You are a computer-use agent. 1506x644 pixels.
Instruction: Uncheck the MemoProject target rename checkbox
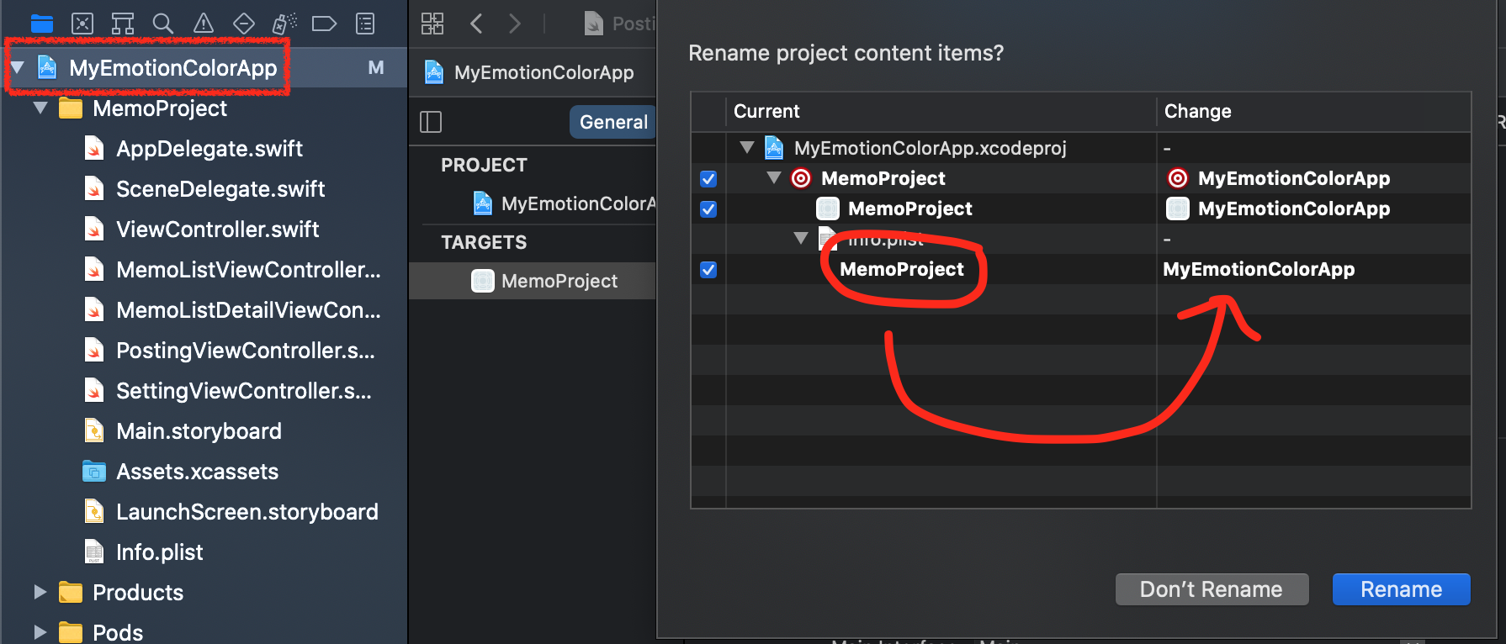pyautogui.click(x=708, y=179)
